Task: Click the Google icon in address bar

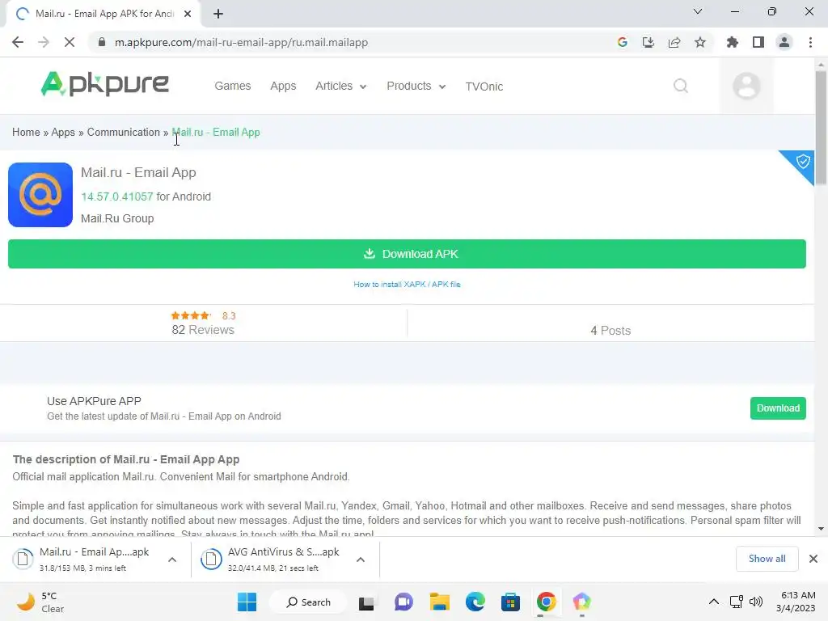Action: (x=623, y=42)
